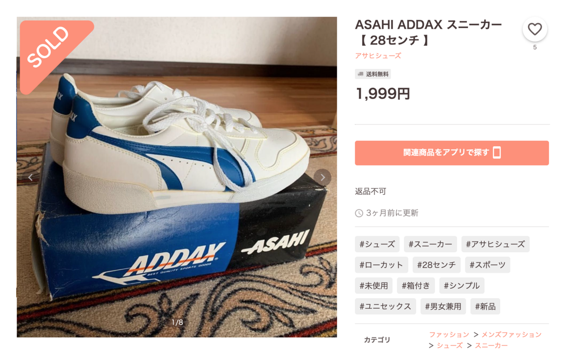Click the clock icon beside update time
Screen dimensions: 563x352
pyautogui.click(x=359, y=213)
